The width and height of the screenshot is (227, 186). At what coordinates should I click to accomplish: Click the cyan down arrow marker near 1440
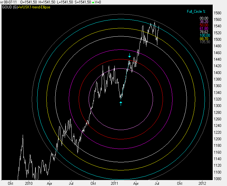pyautogui.click(x=130, y=56)
